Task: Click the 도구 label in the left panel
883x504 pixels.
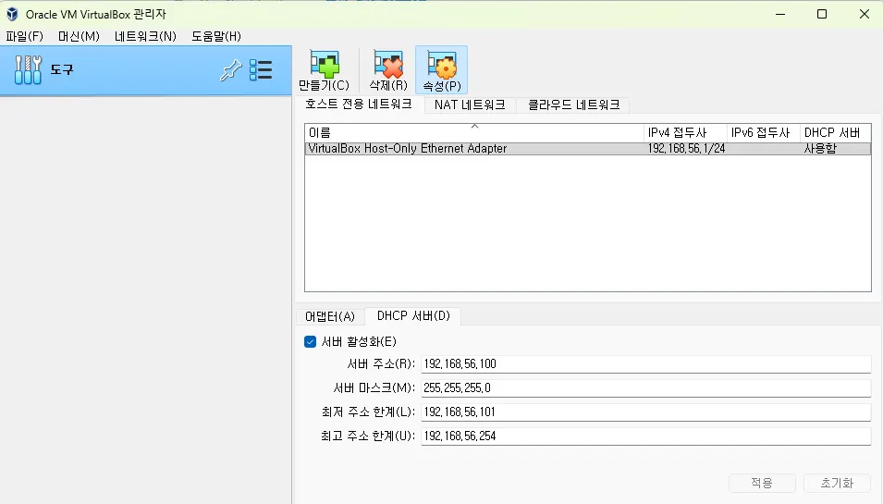Action: pos(62,70)
